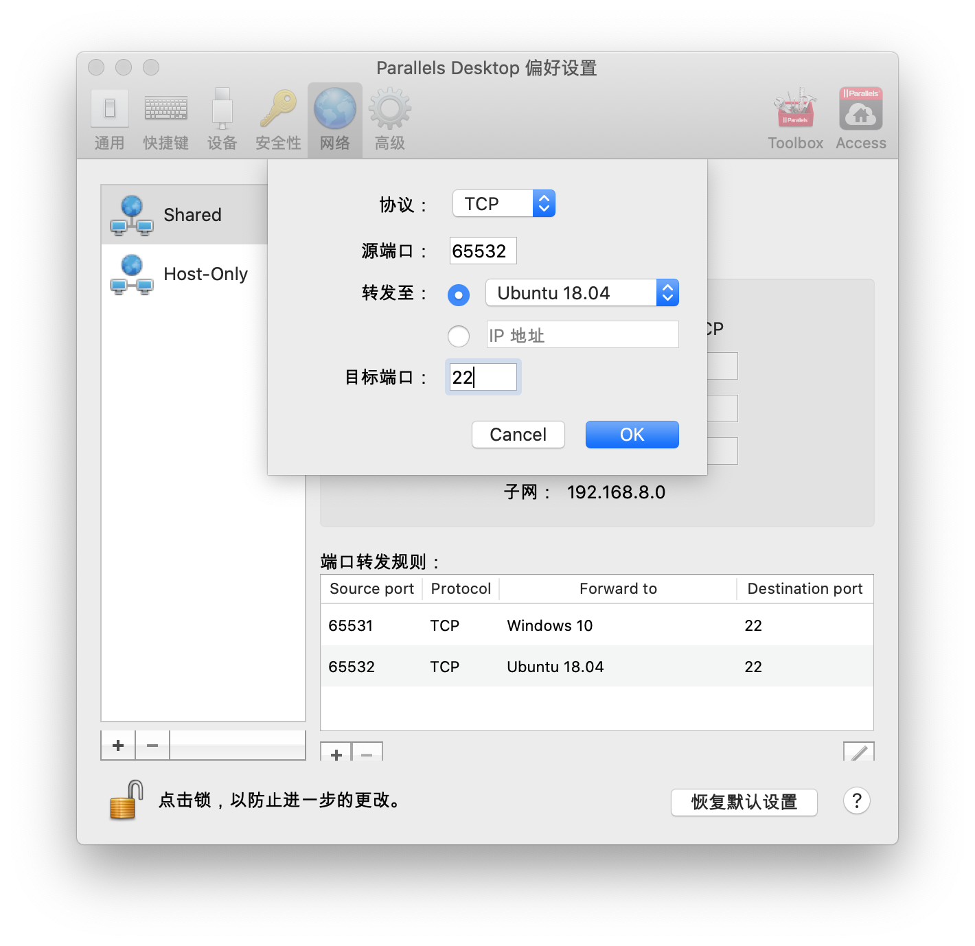Image resolution: width=975 pixels, height=946 pixels.
Task: Open the 安全性 security pane
Action: tap(278, 119)
